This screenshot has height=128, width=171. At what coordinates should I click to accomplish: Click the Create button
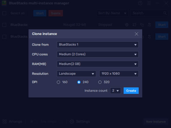coord(131,91)
